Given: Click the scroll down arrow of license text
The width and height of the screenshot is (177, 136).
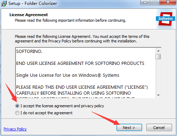Looking at the screenshot, I should tap(158, 95).
